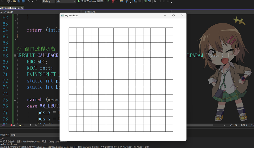Click the warning C4302 line in output

[74, 147]
